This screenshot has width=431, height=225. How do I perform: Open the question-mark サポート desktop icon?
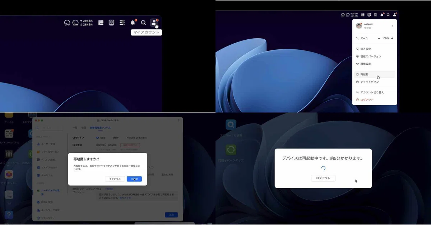pyautogui.click(x=9, y=215)
